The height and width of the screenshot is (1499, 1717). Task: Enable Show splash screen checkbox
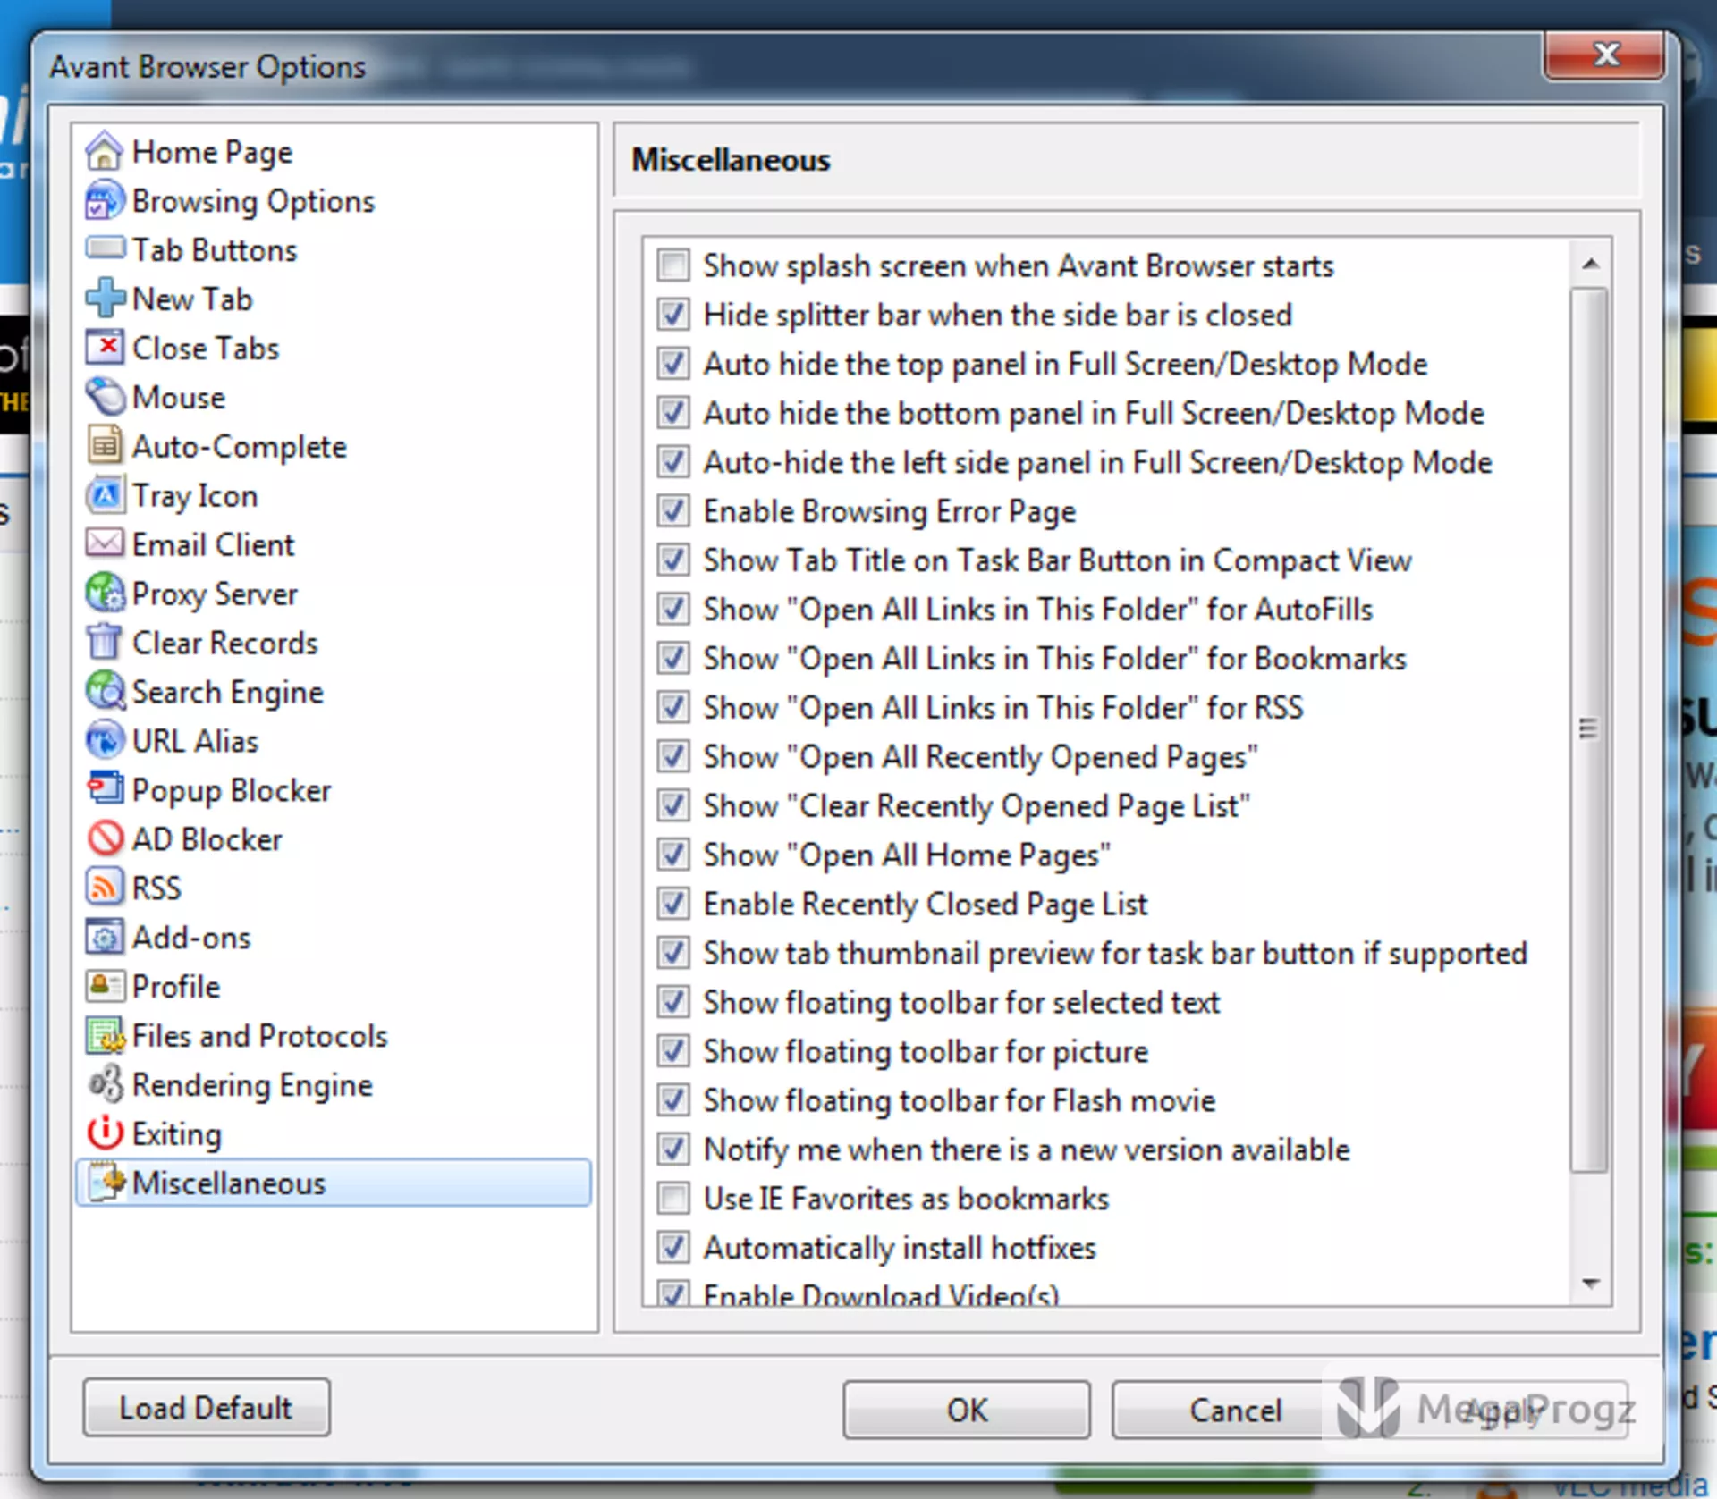[672, 265]
